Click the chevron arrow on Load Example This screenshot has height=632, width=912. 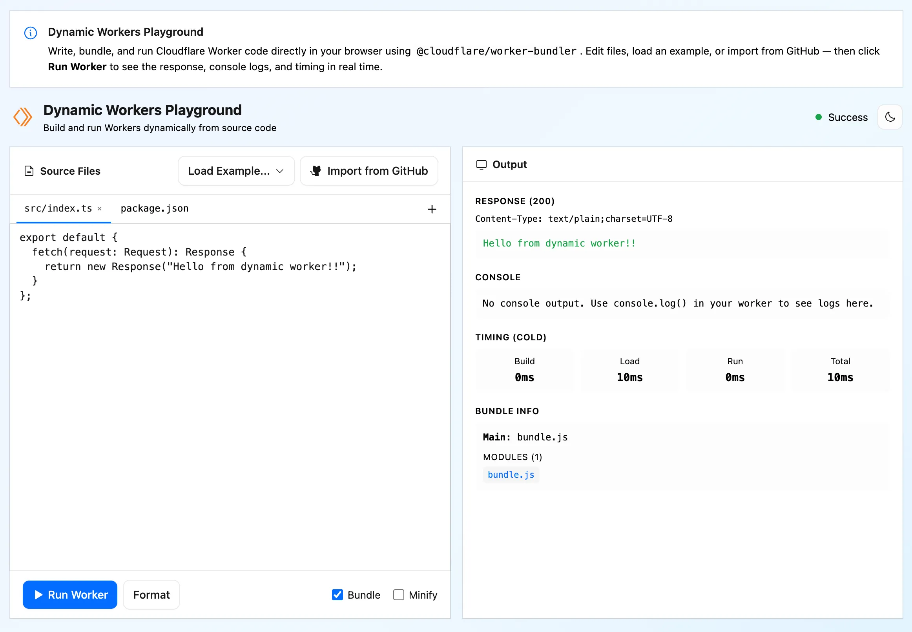click(280, 171)
